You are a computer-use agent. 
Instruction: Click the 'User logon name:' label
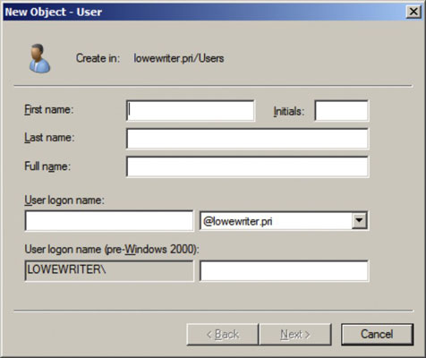[x=64, y=200]
